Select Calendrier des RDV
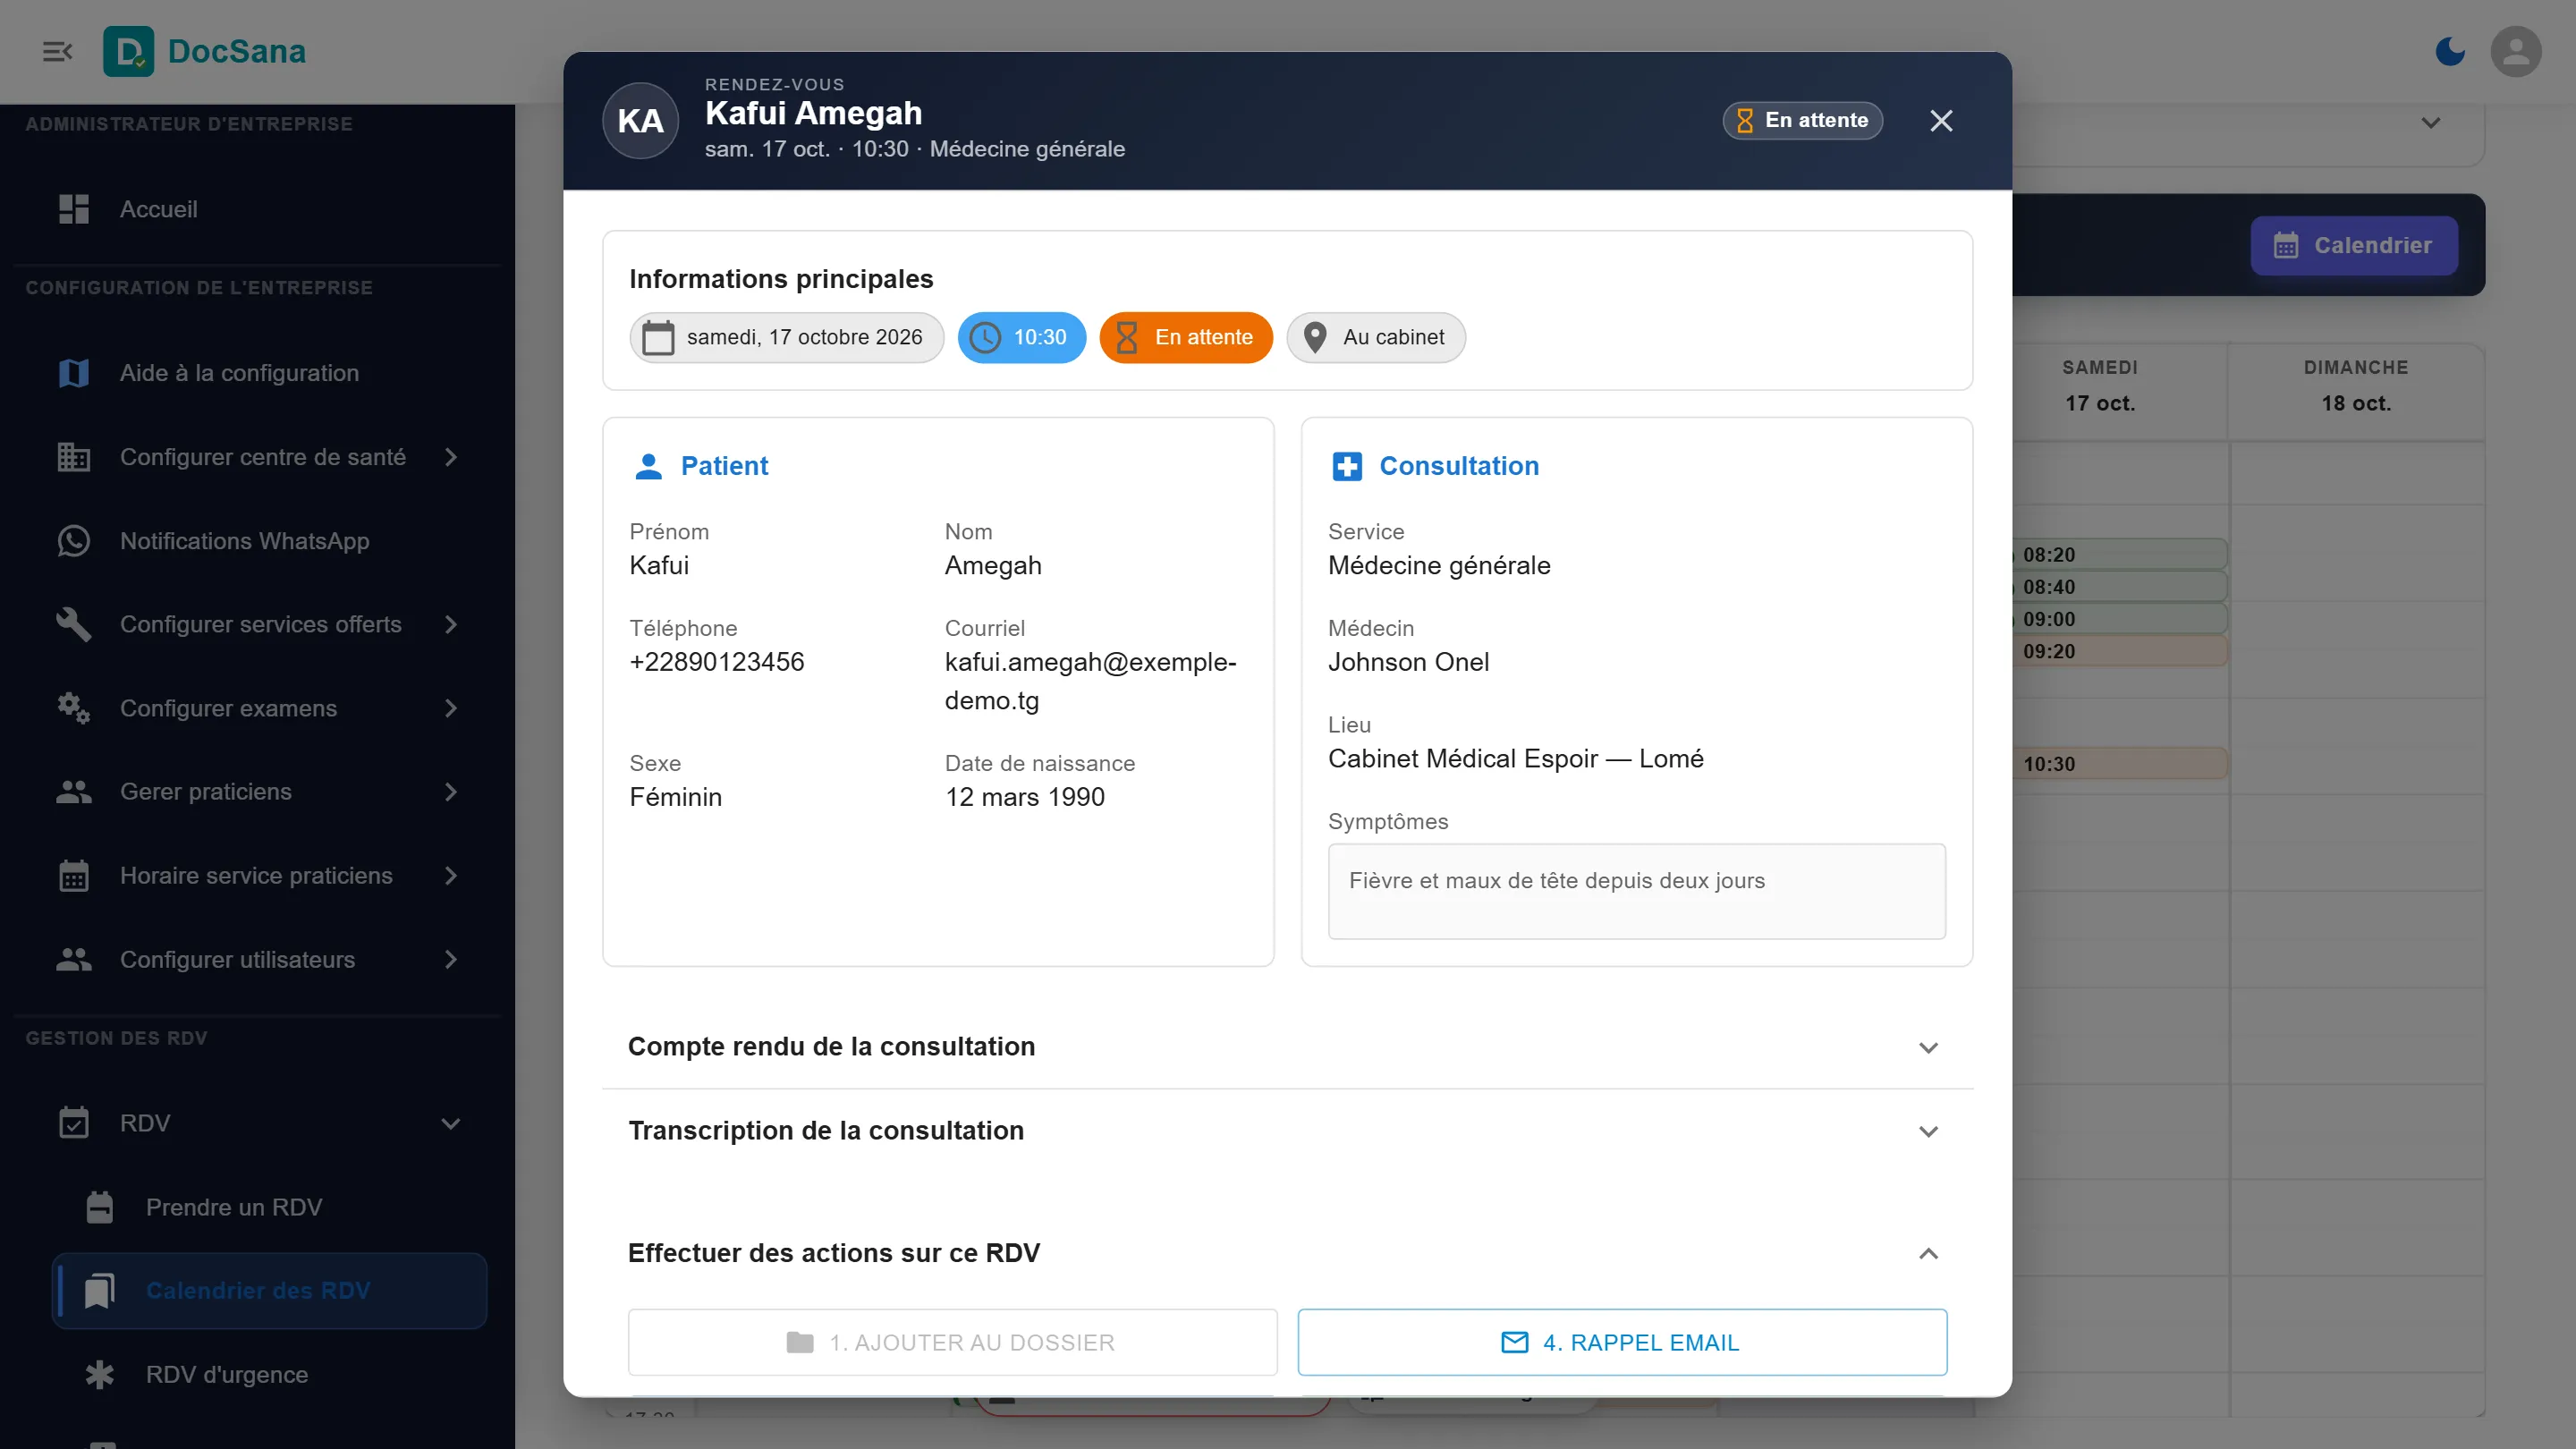This screenshot has height=1449, width=2576. [x=269, y=1291]
